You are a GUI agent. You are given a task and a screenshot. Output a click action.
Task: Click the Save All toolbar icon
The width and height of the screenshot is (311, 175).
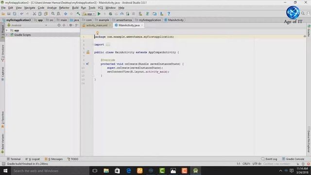pyautogui.click(x=9, y=14)
